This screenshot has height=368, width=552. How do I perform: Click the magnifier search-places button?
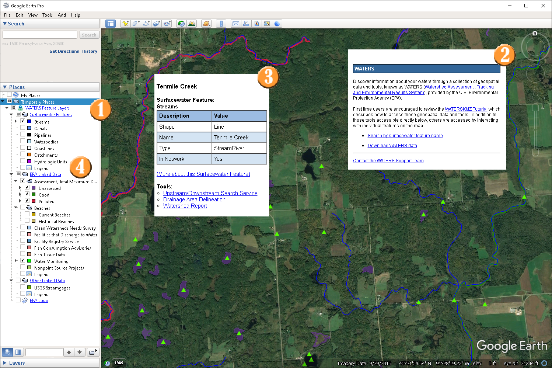7,352
